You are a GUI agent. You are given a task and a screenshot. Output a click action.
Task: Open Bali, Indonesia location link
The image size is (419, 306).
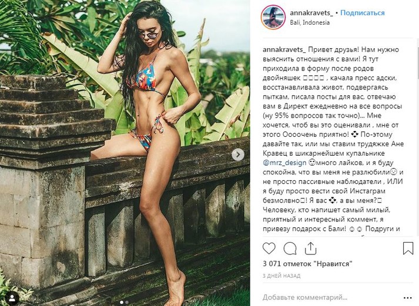[310, 23]
